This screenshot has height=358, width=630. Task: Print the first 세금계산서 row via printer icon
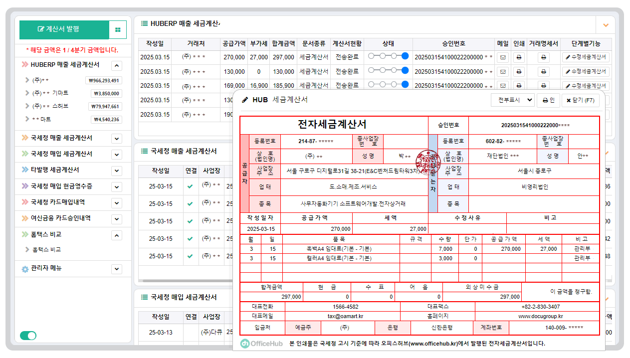pos(518,56)
